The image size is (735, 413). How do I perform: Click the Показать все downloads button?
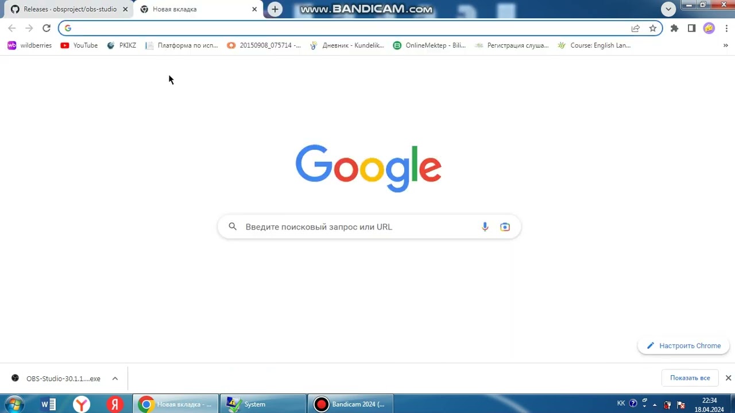[x=690, y=378]
